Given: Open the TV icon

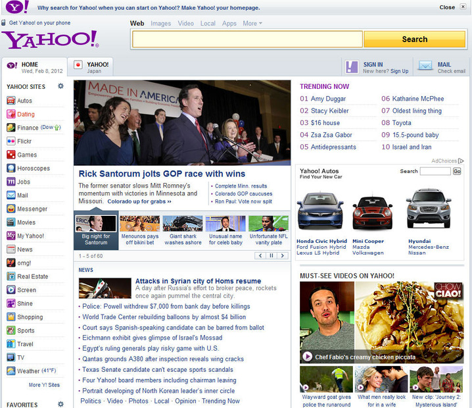Looking at the screenshot, I should point(11,357).
